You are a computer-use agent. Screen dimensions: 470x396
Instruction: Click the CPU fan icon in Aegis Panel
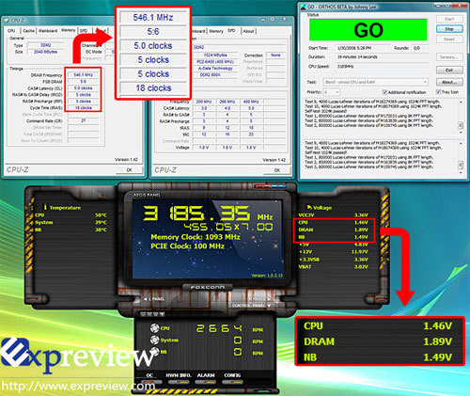click(154, 328)
